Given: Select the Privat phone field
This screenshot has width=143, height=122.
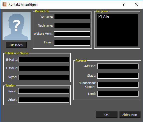Looking at the screenshot, I should click(43, 91).
